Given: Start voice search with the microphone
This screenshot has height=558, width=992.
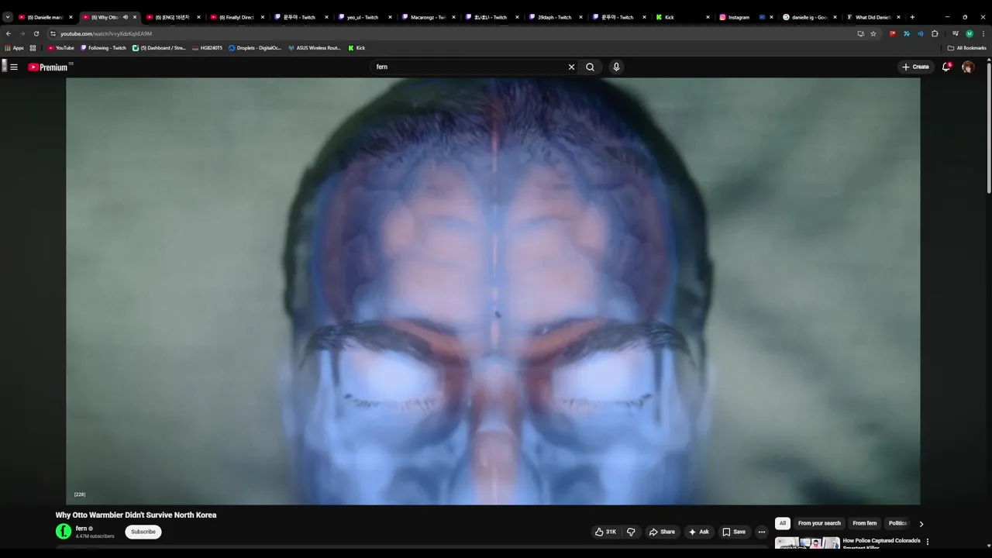Looking at the screenshot, I should [616, 67].
